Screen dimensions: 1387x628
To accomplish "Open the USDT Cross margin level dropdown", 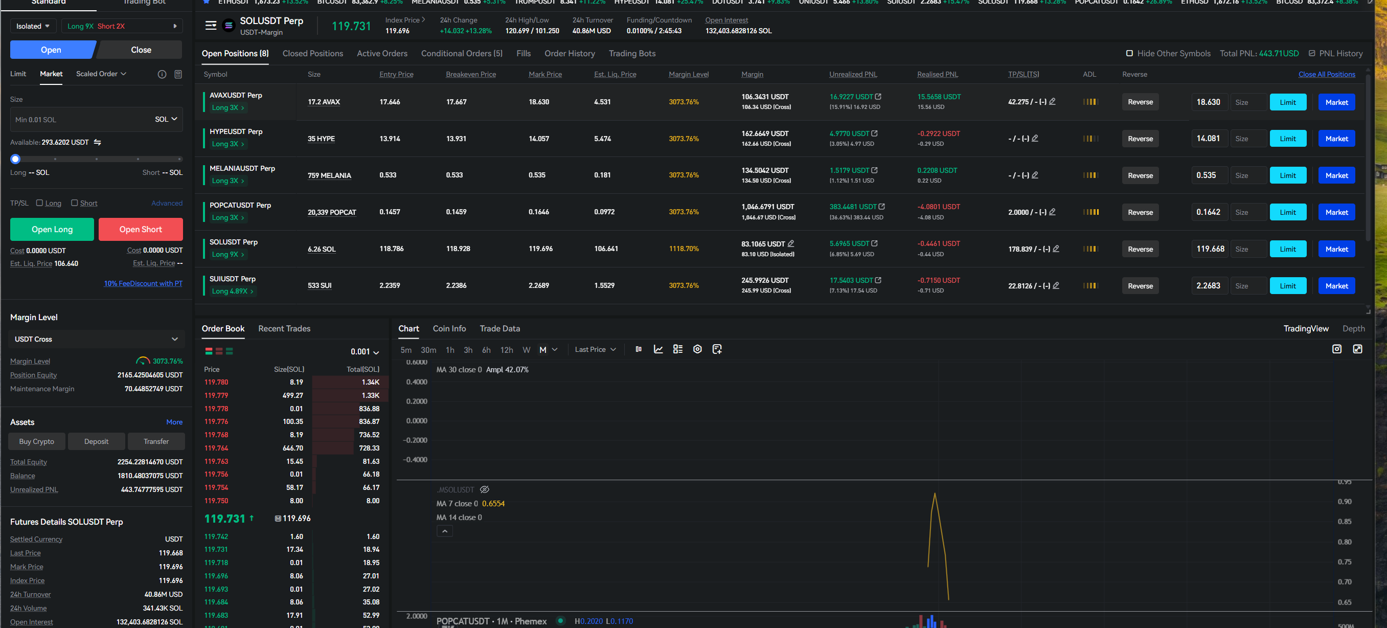I will coord(97,339).
